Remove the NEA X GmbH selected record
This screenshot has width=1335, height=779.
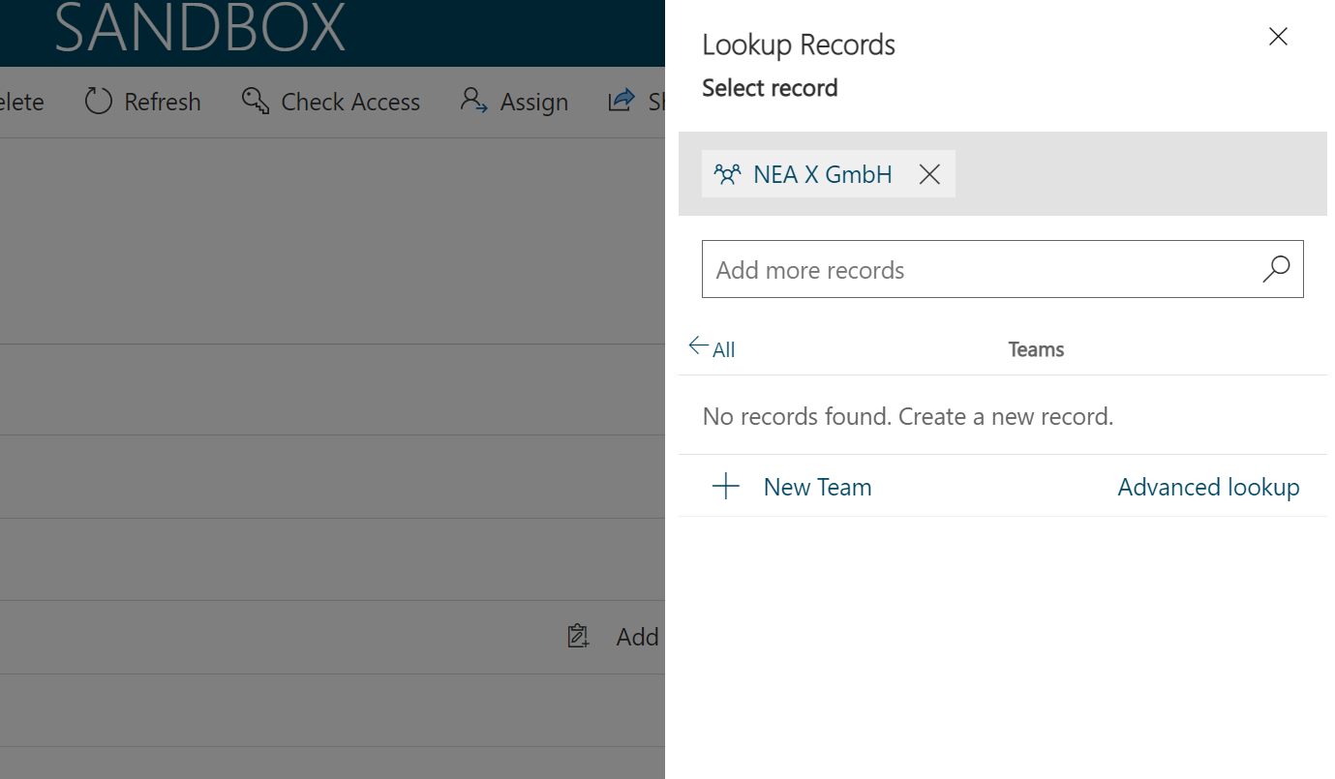pos(929,174)
